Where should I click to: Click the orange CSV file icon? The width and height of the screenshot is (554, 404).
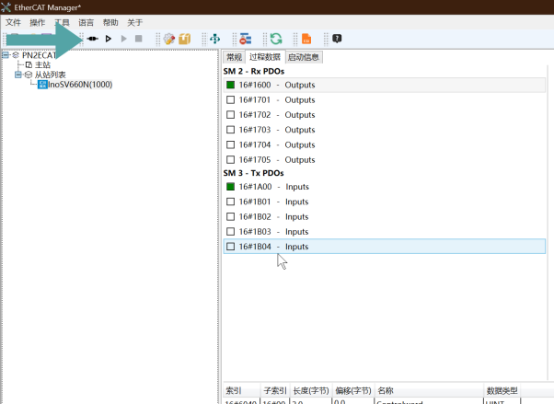coord(306,39)
